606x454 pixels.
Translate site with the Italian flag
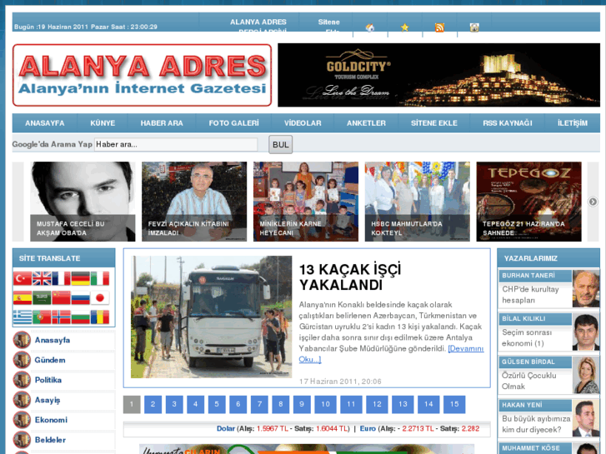100,278
